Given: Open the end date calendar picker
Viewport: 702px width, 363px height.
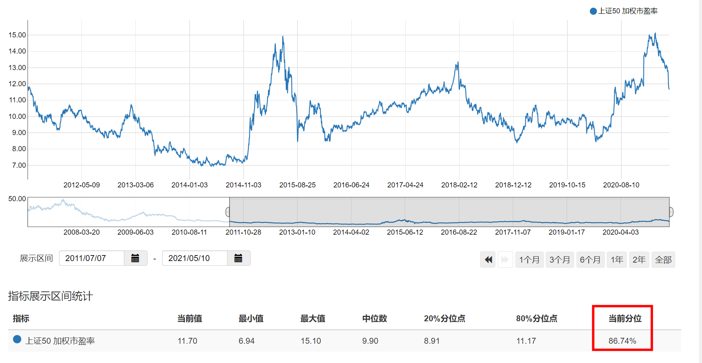Looking at the screenshot, I should point(238,258).
